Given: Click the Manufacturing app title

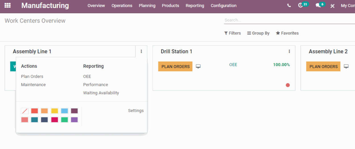Looking at the screenshot, I should (x=45, y=5).
